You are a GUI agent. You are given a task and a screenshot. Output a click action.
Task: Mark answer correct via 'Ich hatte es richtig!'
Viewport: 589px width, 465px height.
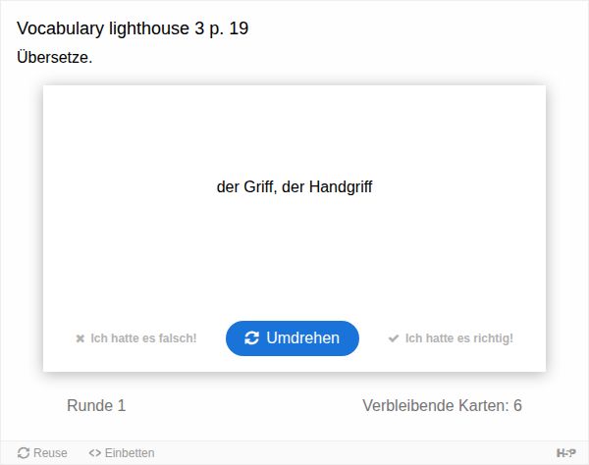(x=451, y=338)
